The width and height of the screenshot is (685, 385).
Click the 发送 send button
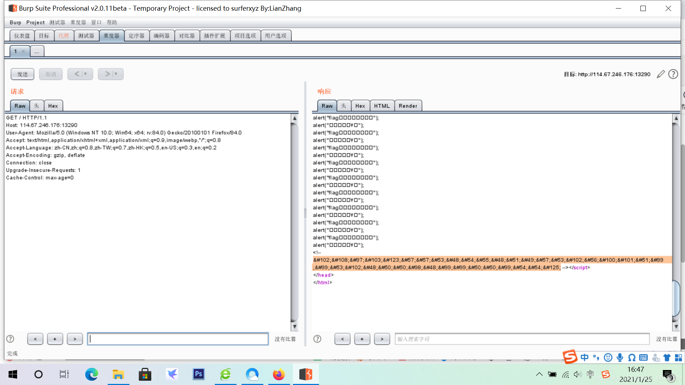(x=22, y=74)
